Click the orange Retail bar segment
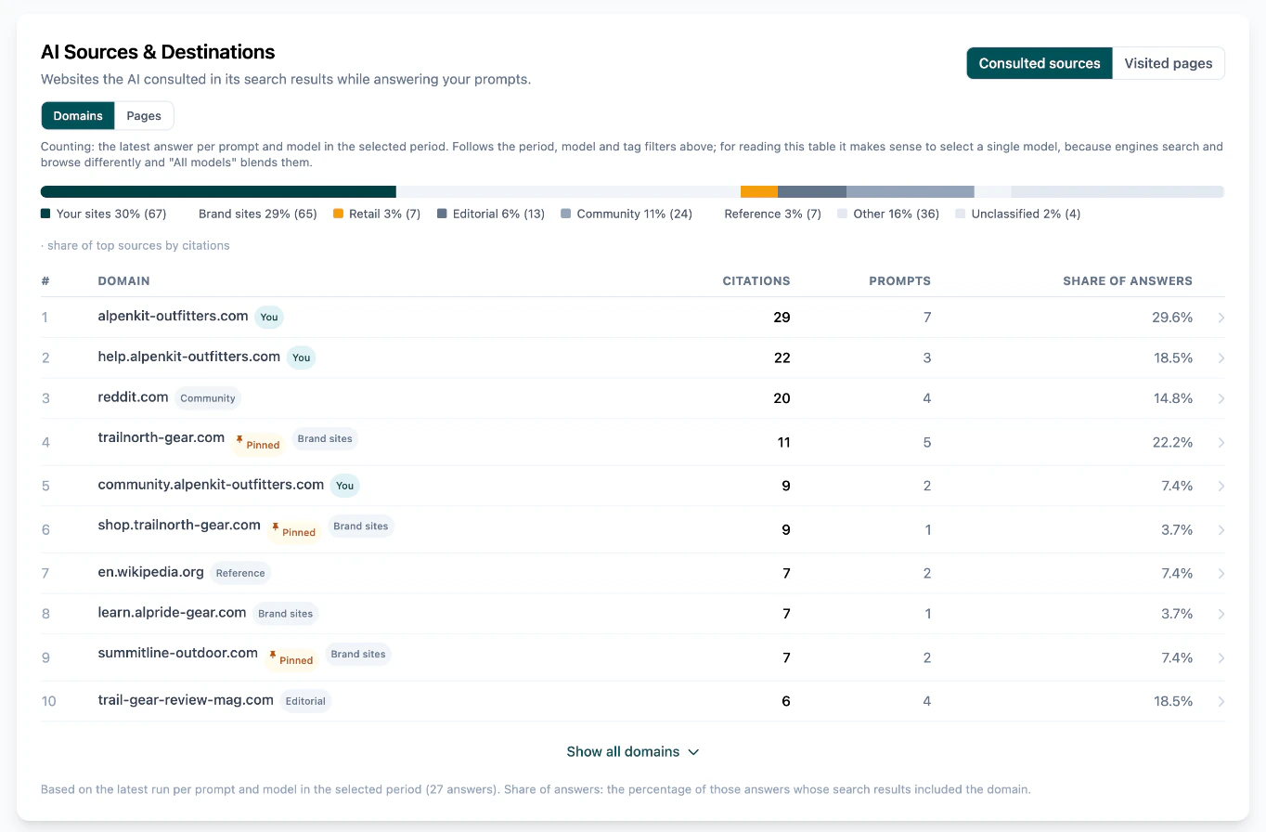 pos(759,191)
